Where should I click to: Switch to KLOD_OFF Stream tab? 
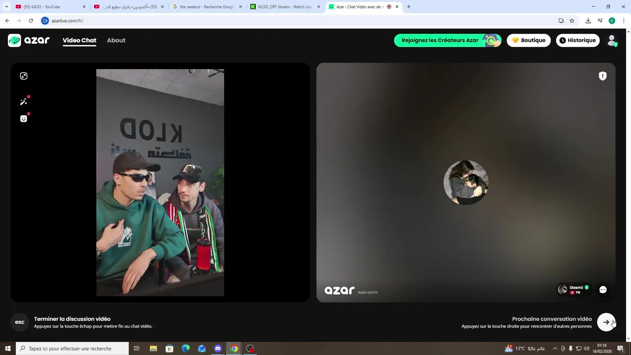coord(284,7)
